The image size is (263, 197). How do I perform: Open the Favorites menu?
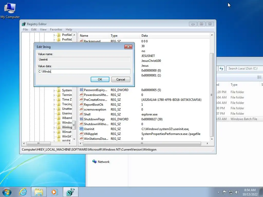[x=56, y=29]
